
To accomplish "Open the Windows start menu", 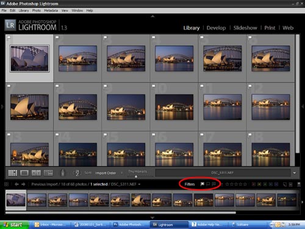I will [14, 225].
